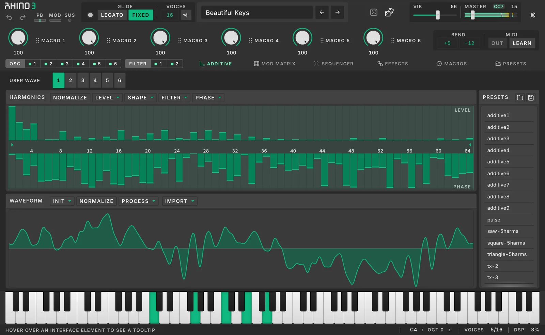Image resolution: width=545 pixels, height=335 pixels.
Task: Click the VIB slider handle
Action: click(438, 15)
